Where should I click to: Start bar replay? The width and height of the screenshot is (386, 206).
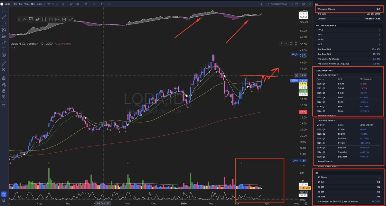click(x=94, y=4)
